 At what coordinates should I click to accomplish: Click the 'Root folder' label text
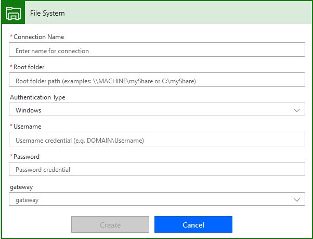[29, 67]
